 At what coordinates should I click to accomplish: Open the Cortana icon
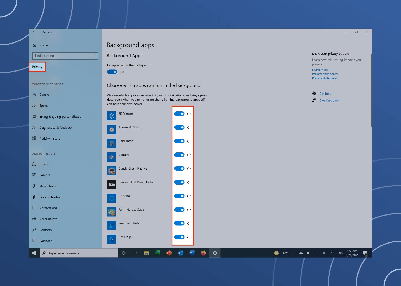pyautogui.click(x=112, y=198)
